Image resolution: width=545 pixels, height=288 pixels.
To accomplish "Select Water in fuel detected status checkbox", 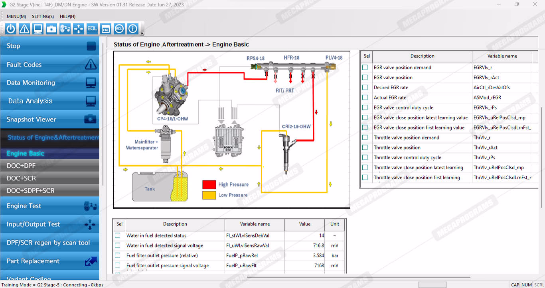I will (118, 235).
